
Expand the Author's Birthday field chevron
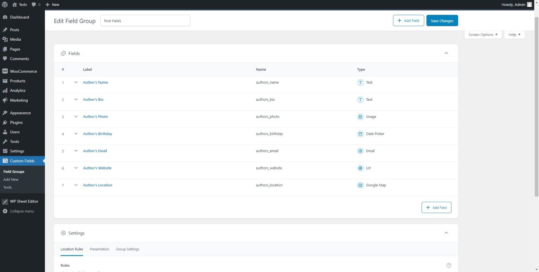click(x=76, y=134)
